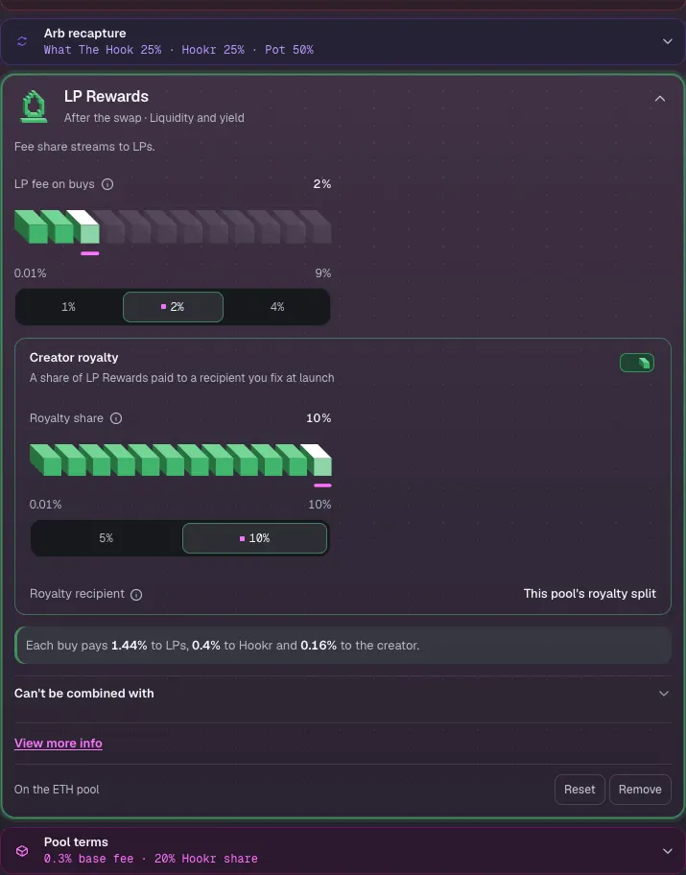686x875 pixels.
Task: Click the Arb recapture cycle icon
Action: click(22, 41)
